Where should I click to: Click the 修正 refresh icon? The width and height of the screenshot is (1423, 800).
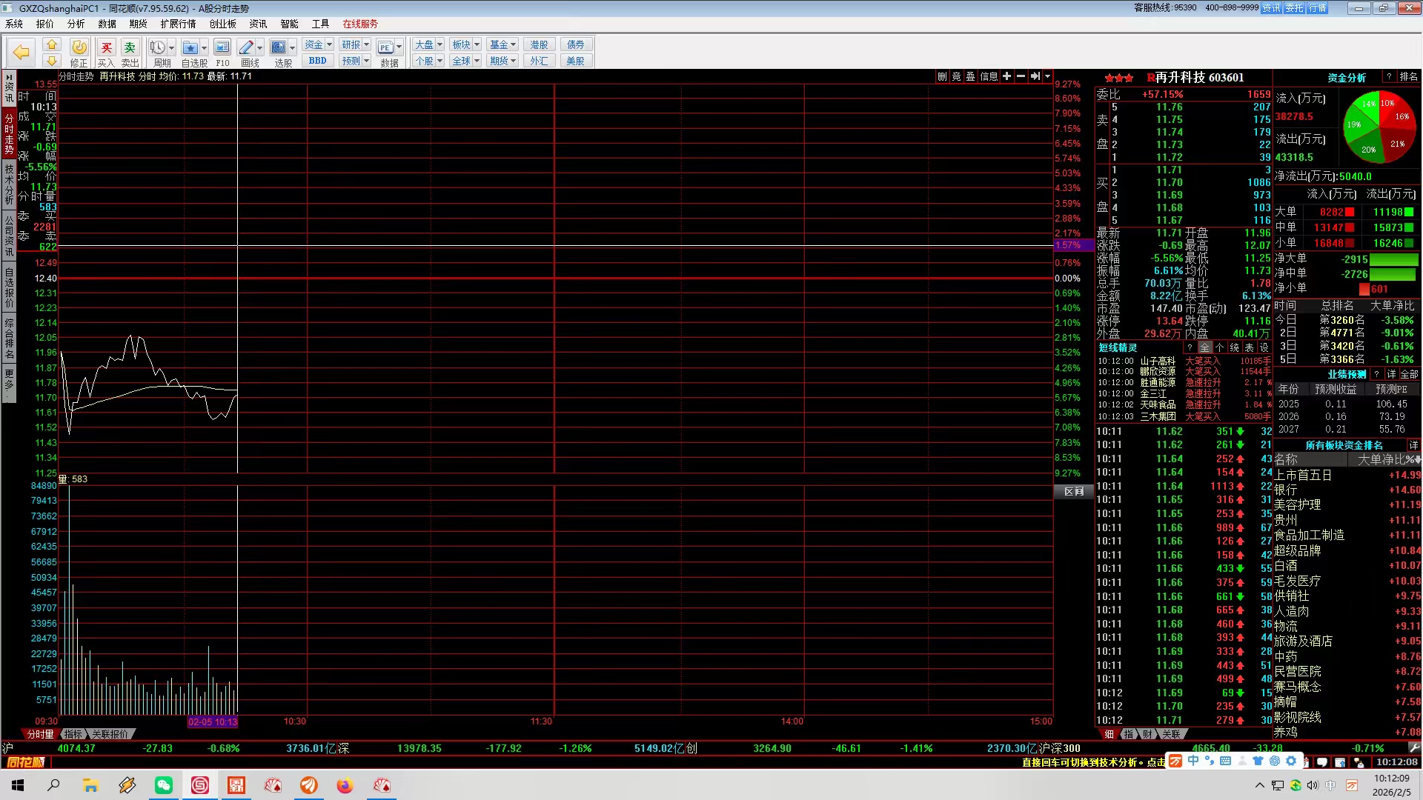tap(79, 48)
